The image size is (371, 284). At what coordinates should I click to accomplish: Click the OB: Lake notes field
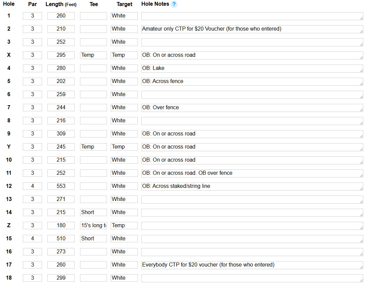tap(252, 68)
